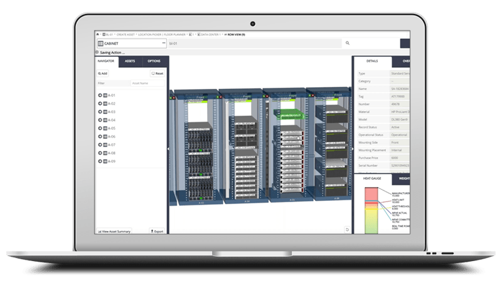
Task: Click the Export button
Action: pos(157,231)
